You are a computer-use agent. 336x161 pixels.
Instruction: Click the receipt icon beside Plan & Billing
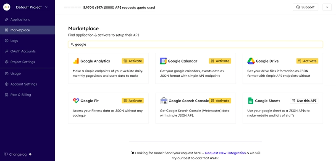click(7, 95)
